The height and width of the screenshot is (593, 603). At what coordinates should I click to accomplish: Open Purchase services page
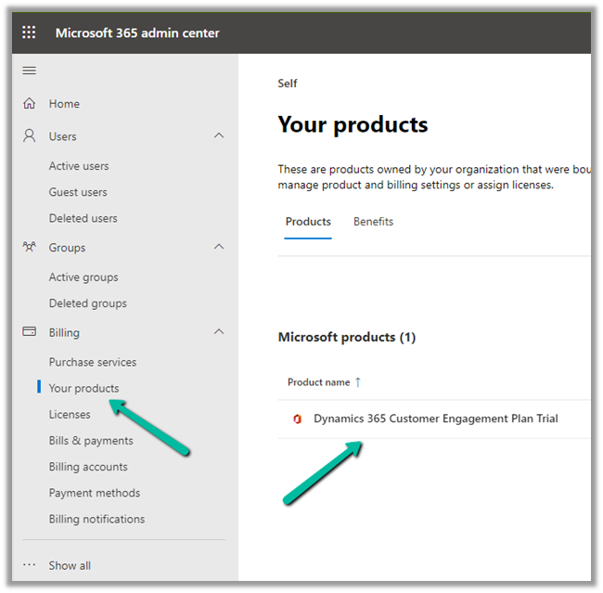click(93, 362)
